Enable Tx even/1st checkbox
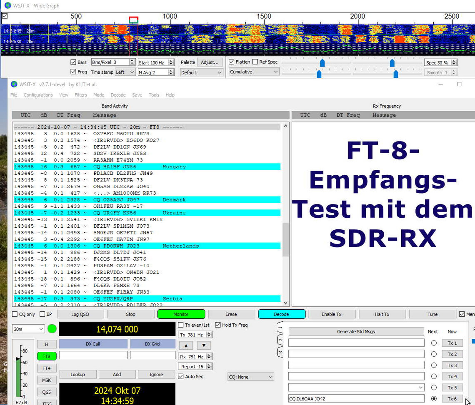The image size is (475, 405). (181, 325)
